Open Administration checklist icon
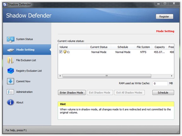The width and height of the screenshot is (182, 136). (10, 92)
